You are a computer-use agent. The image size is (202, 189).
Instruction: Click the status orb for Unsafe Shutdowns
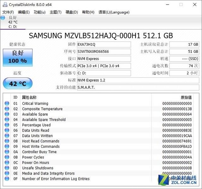[x=7, y=168]
